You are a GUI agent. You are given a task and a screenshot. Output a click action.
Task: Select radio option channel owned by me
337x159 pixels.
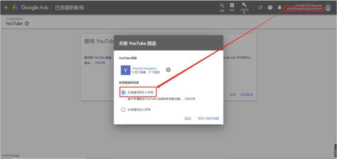point(123,92)
